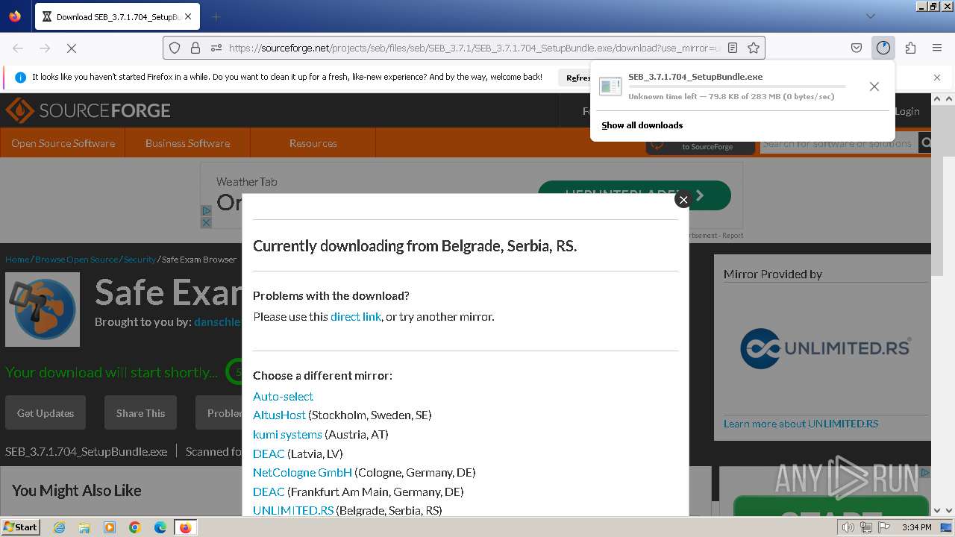Click the search for software input field
This screenshot has height=537, width=955.
pos(839,143)
